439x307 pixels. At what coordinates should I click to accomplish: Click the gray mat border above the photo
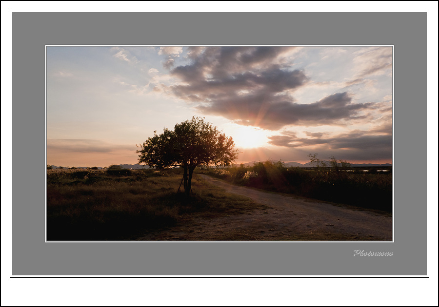point(219,28)
